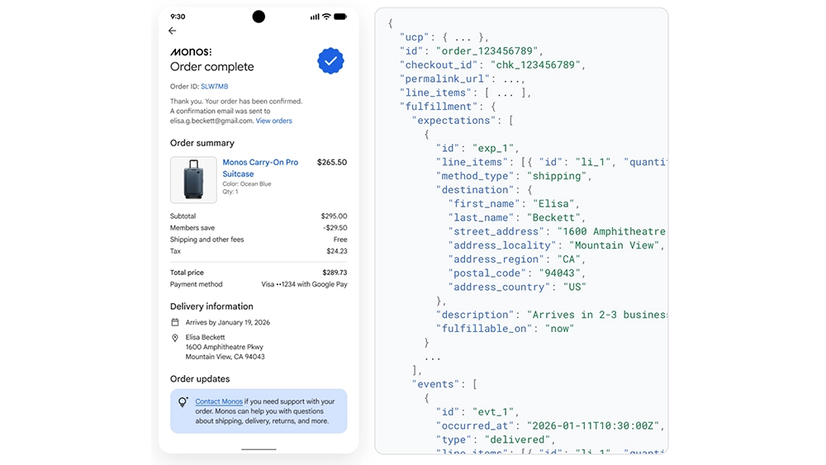Tap the battery icon in status bar
The width and height of the screenshot is (826, 465).
click(340, 17)
